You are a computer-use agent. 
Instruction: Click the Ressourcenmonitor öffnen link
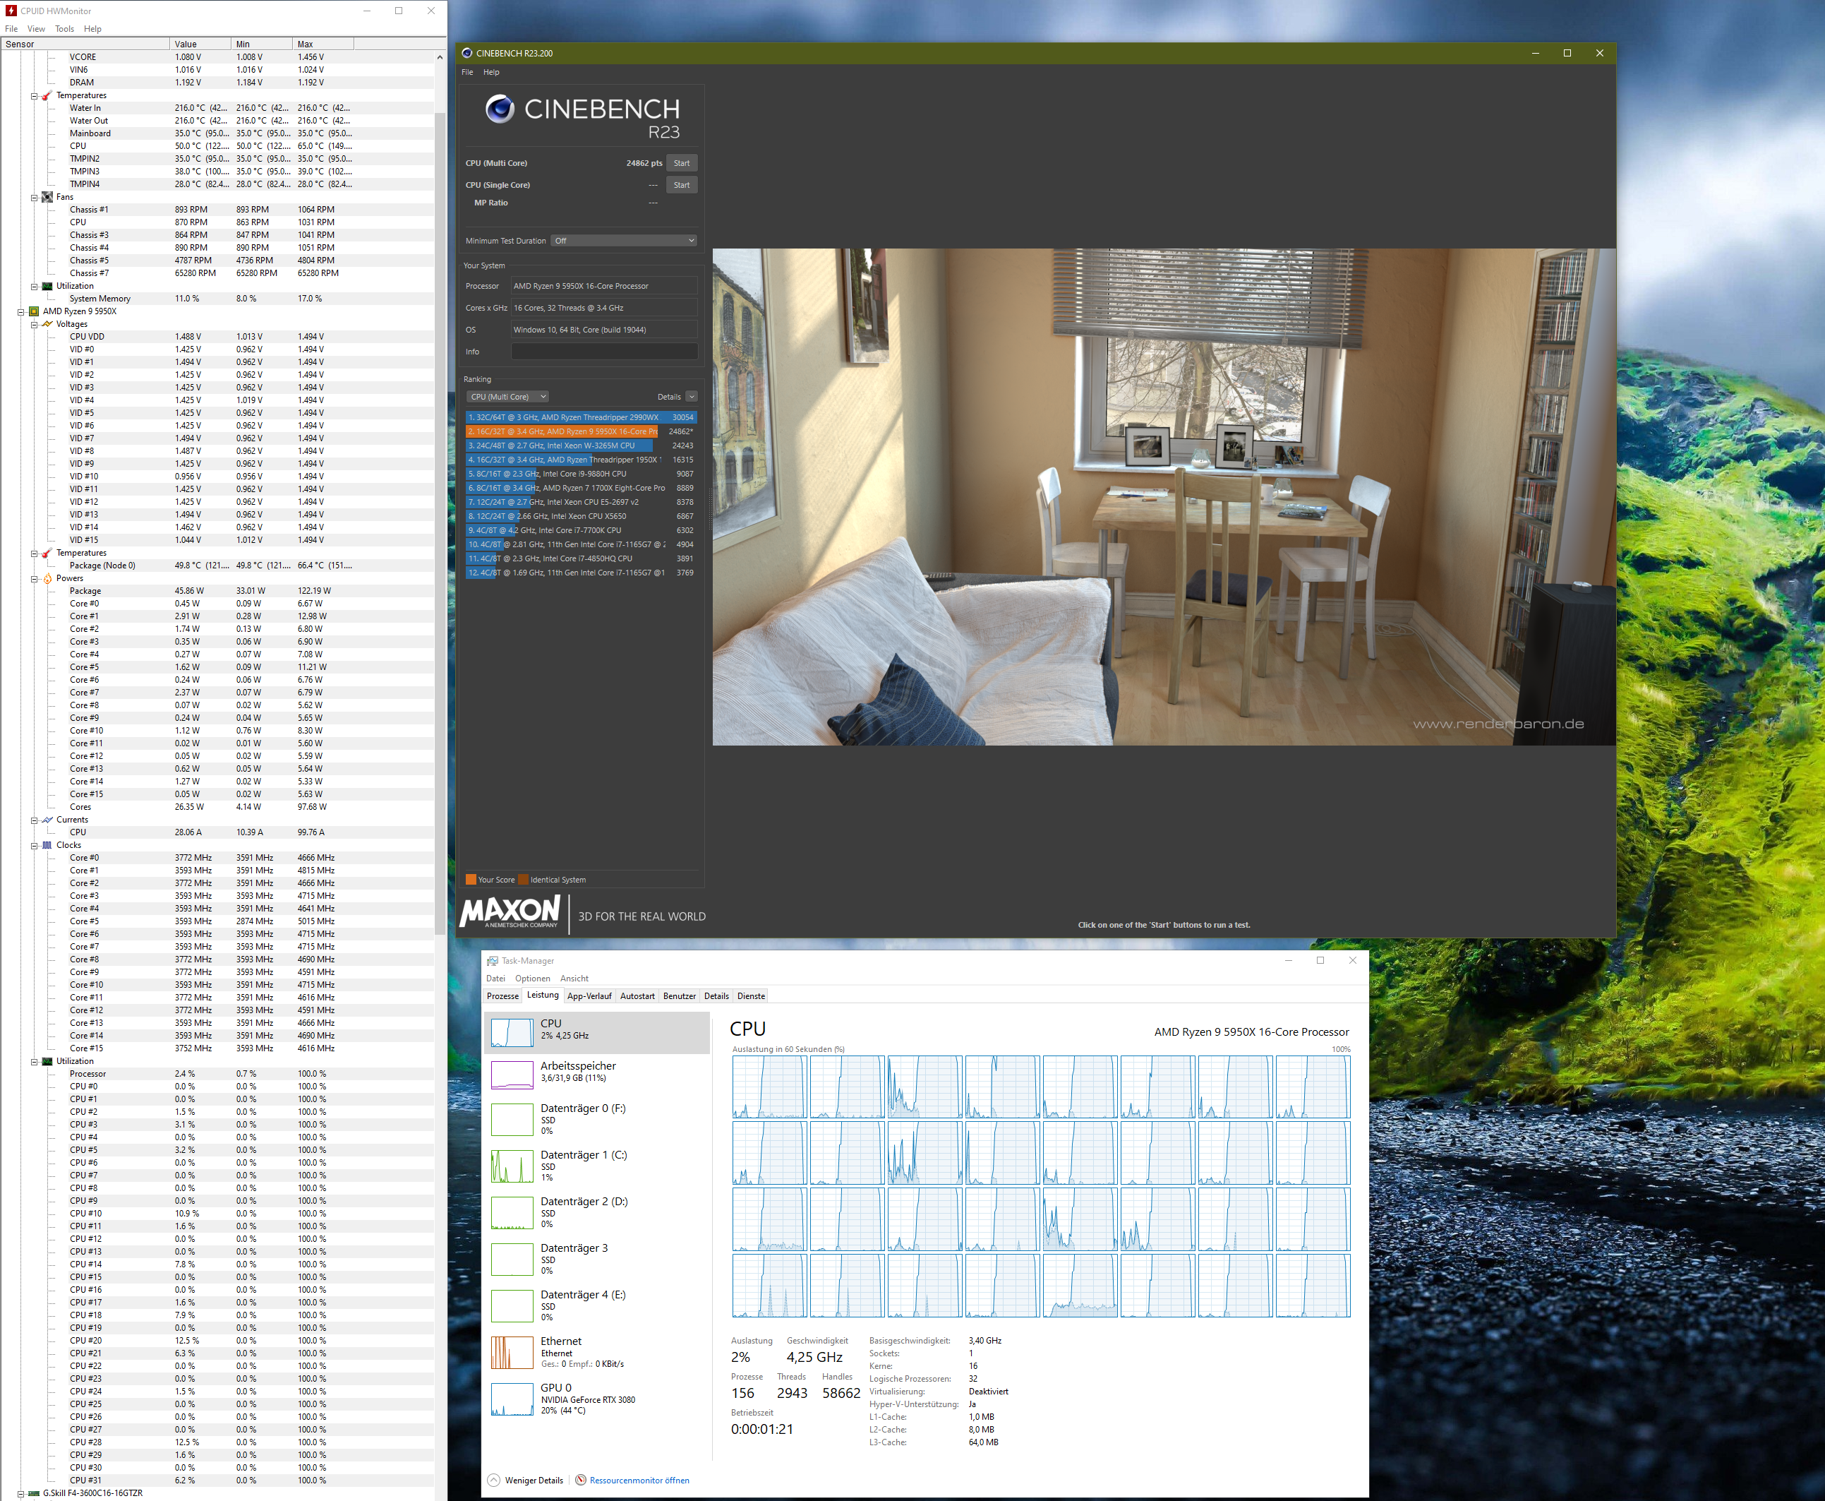[639, 1481]
